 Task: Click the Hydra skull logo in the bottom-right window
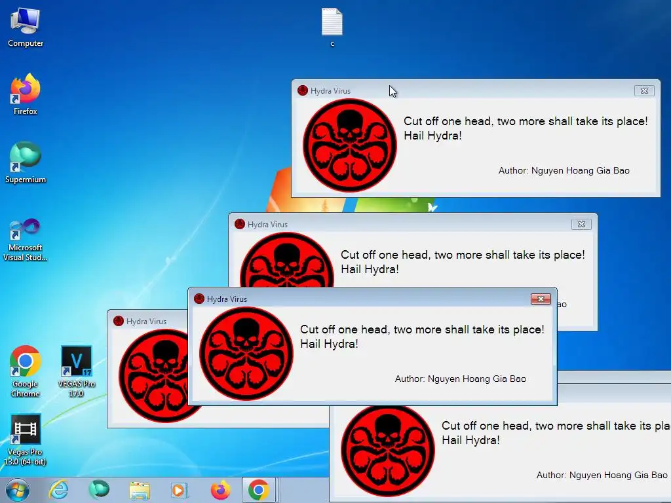coord(388,450)
